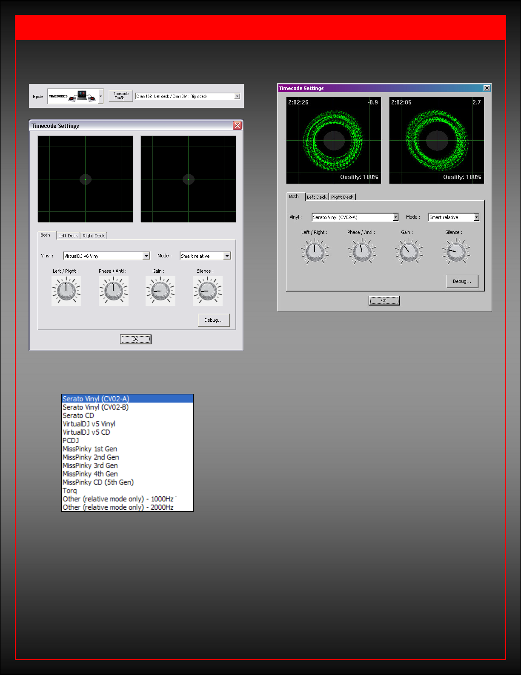Switch to Left Deck tab in left dialog
The height and width of the screenshot is (675, 521).
68,236
